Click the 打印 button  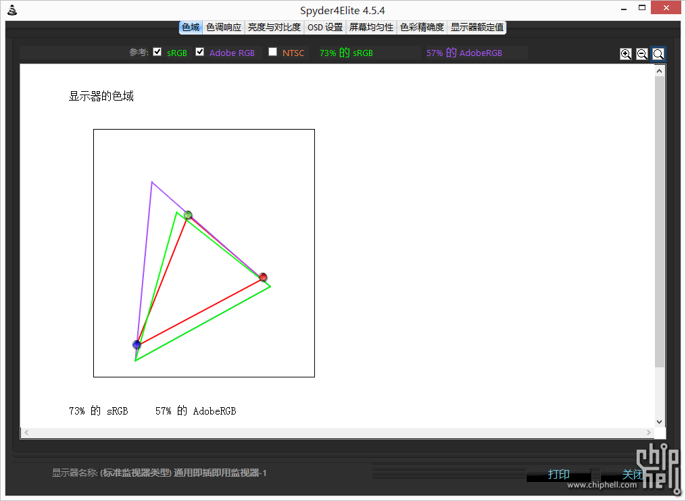(559, 475)
